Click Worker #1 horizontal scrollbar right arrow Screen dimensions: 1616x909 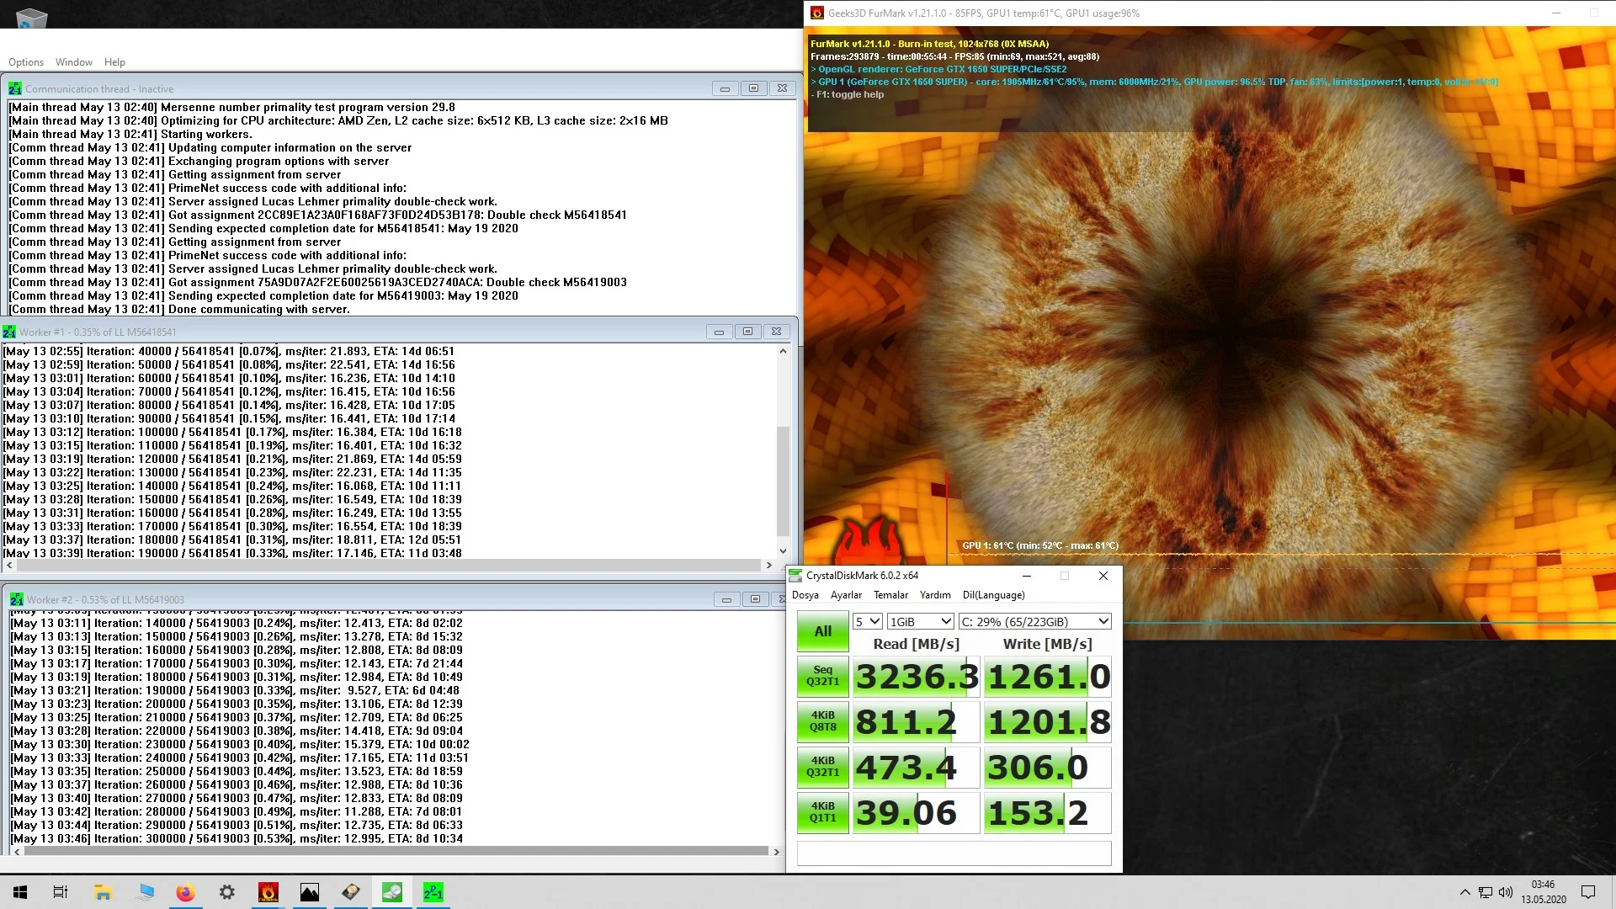(x=768, y=566)
